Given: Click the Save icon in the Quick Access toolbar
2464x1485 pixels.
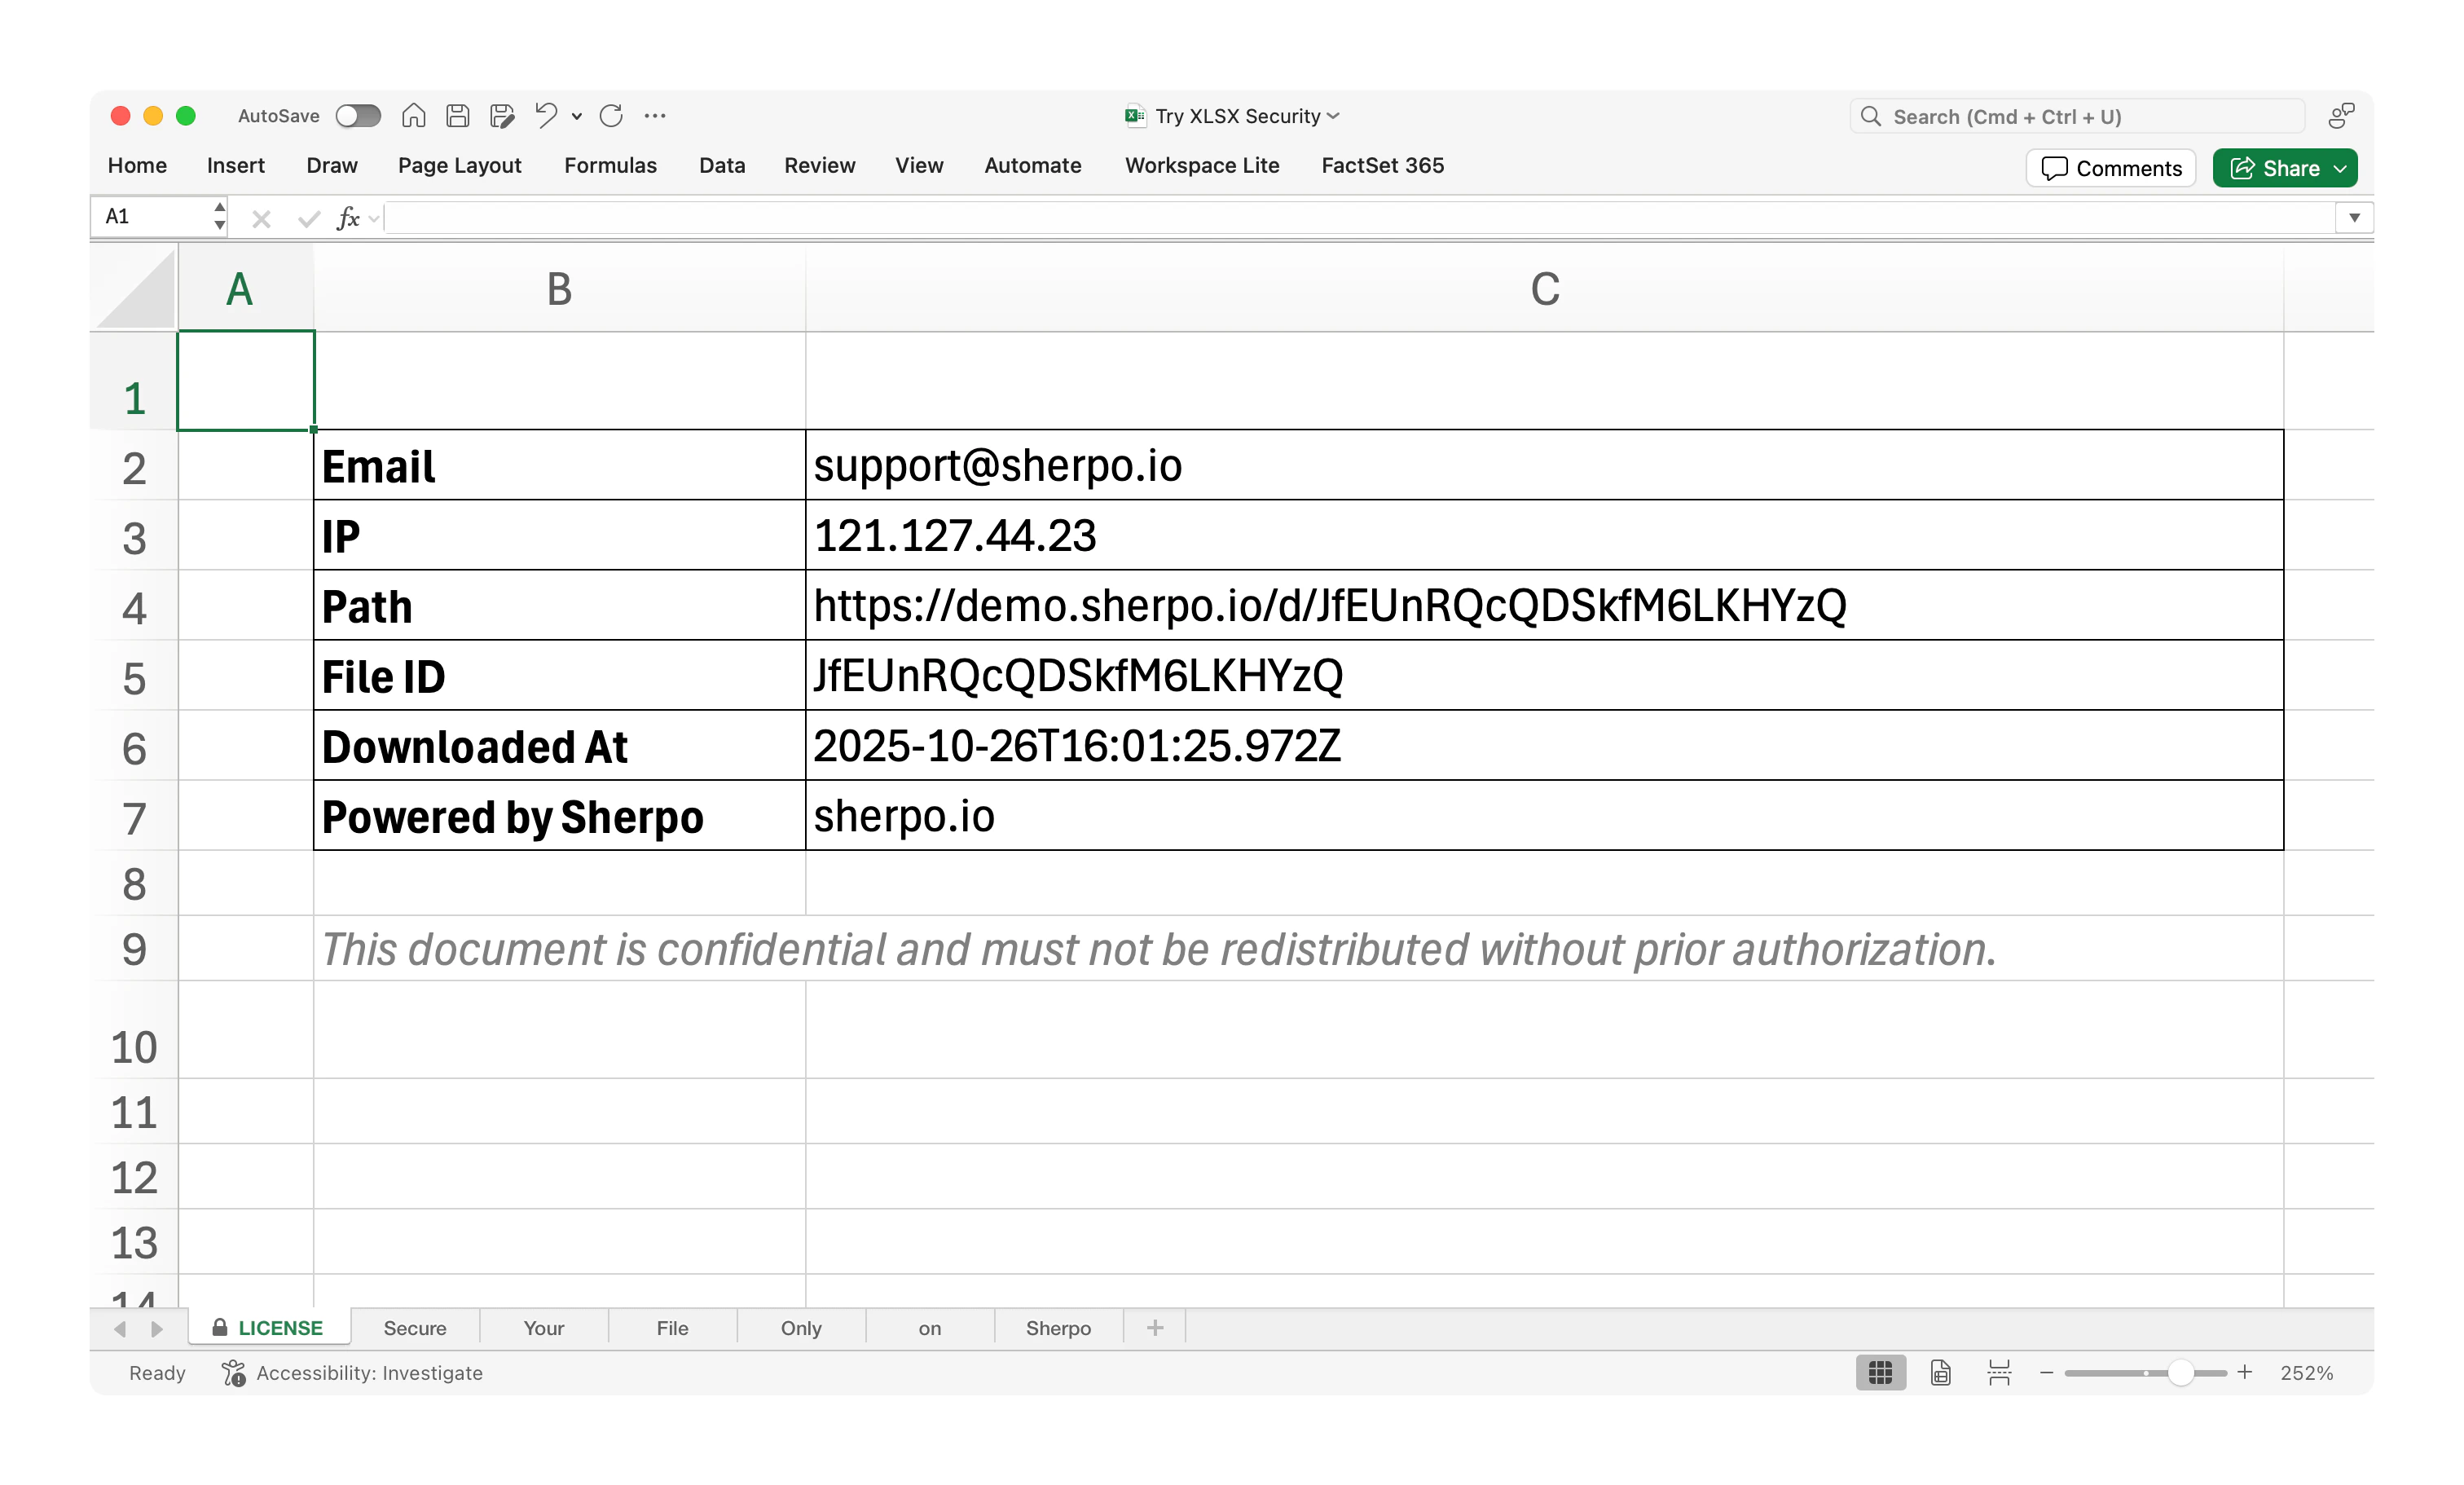Looking at the screenshot, I should pos(458,116).
